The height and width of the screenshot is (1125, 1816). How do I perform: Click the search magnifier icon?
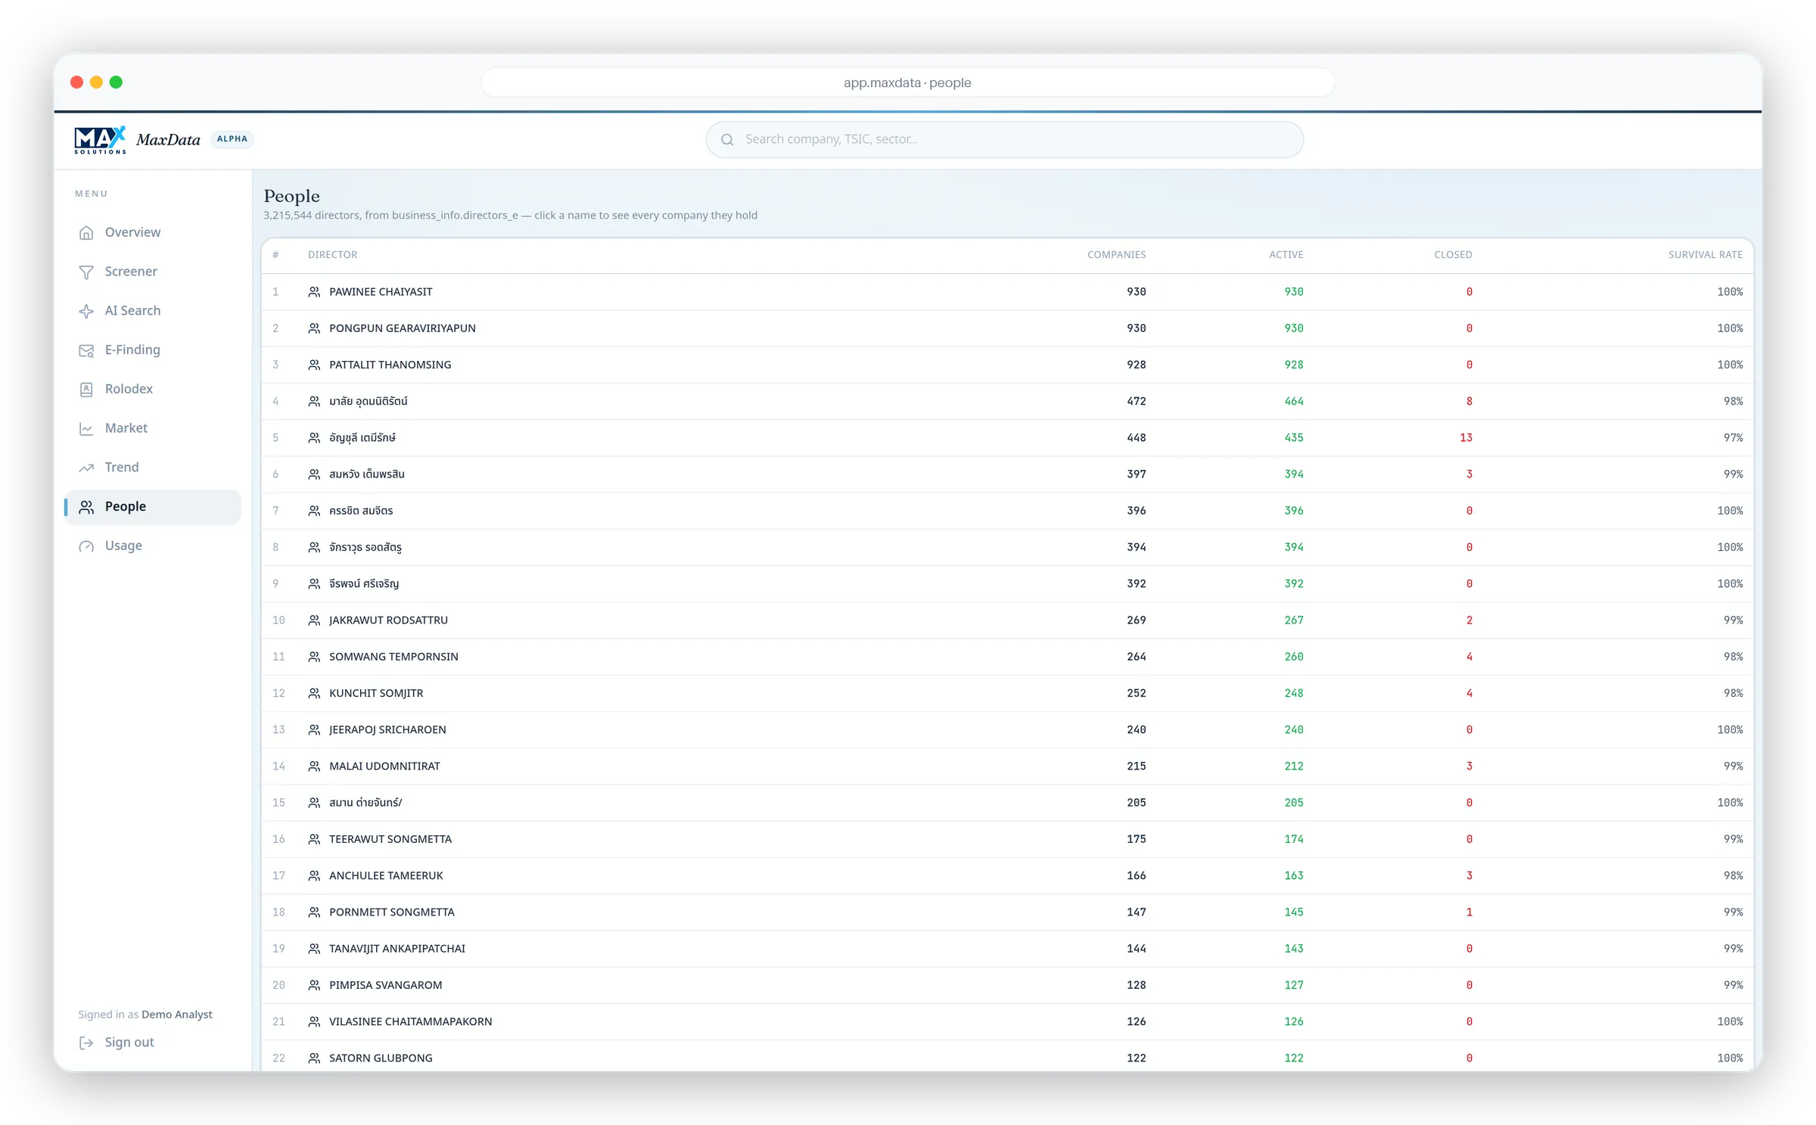coord(727,139)
